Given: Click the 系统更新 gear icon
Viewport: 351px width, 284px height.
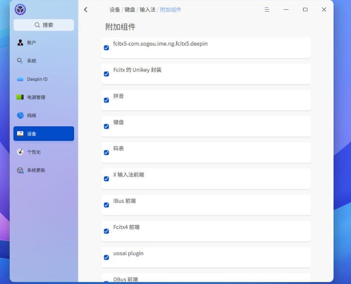Looking at the screenshot, I should click(20, 170).
